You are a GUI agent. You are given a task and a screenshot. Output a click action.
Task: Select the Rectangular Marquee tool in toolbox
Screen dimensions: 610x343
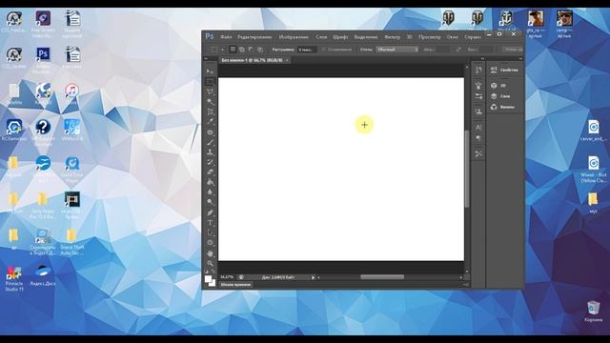point(210,82)
